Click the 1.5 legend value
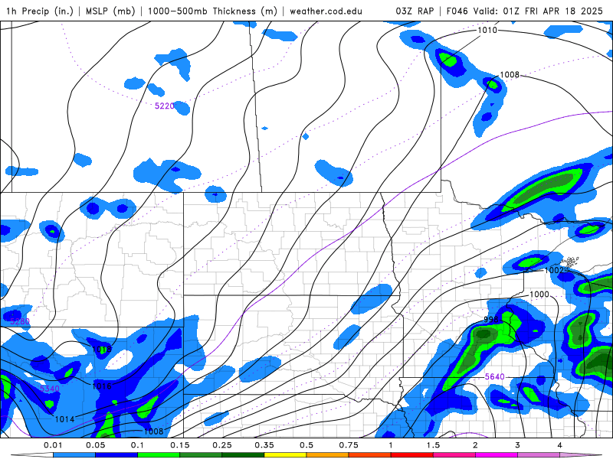Viewport: 613px width, 459px height. click(433, 445)
